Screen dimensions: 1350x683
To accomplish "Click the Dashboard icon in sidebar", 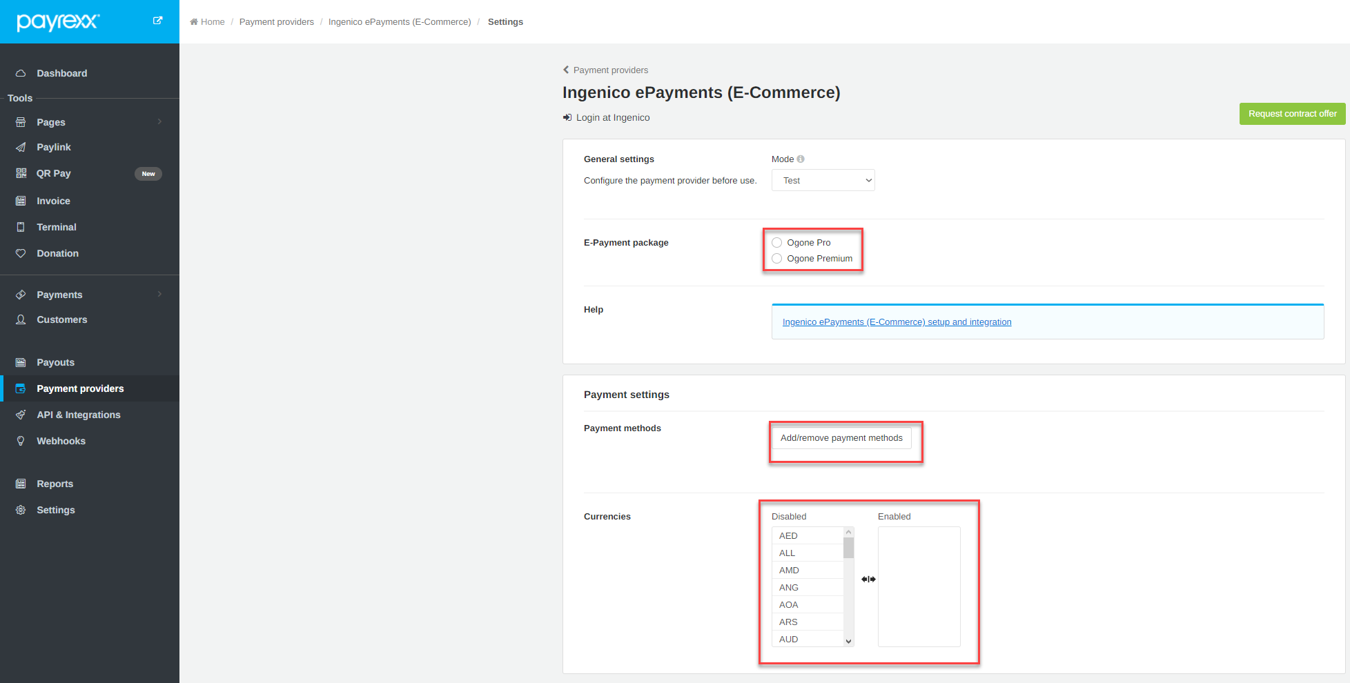I will coord(21,73).
